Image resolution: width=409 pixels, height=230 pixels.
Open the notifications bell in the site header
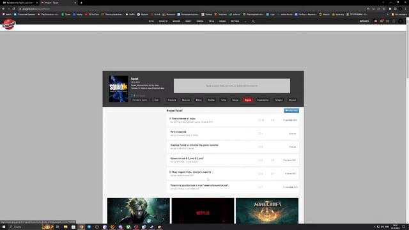(394, 21)
